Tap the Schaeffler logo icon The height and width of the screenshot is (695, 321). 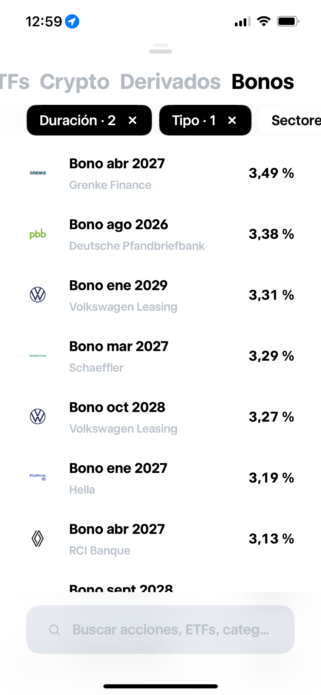click(38, 356)
